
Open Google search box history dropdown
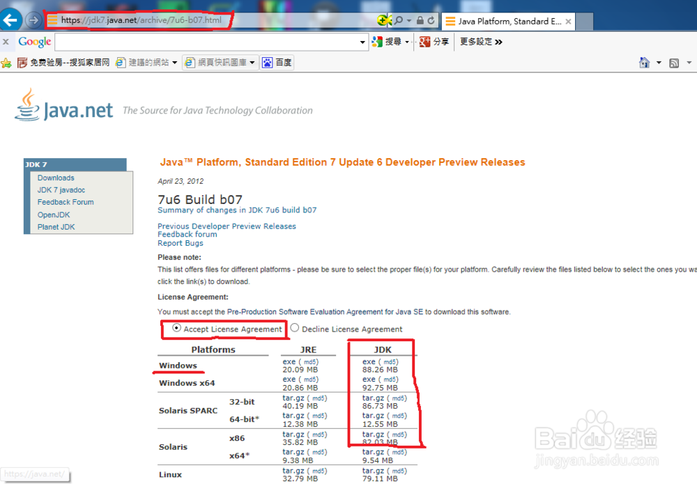coord(362,42)
